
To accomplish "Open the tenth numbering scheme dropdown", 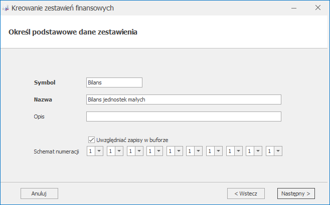I will point(278,151).
